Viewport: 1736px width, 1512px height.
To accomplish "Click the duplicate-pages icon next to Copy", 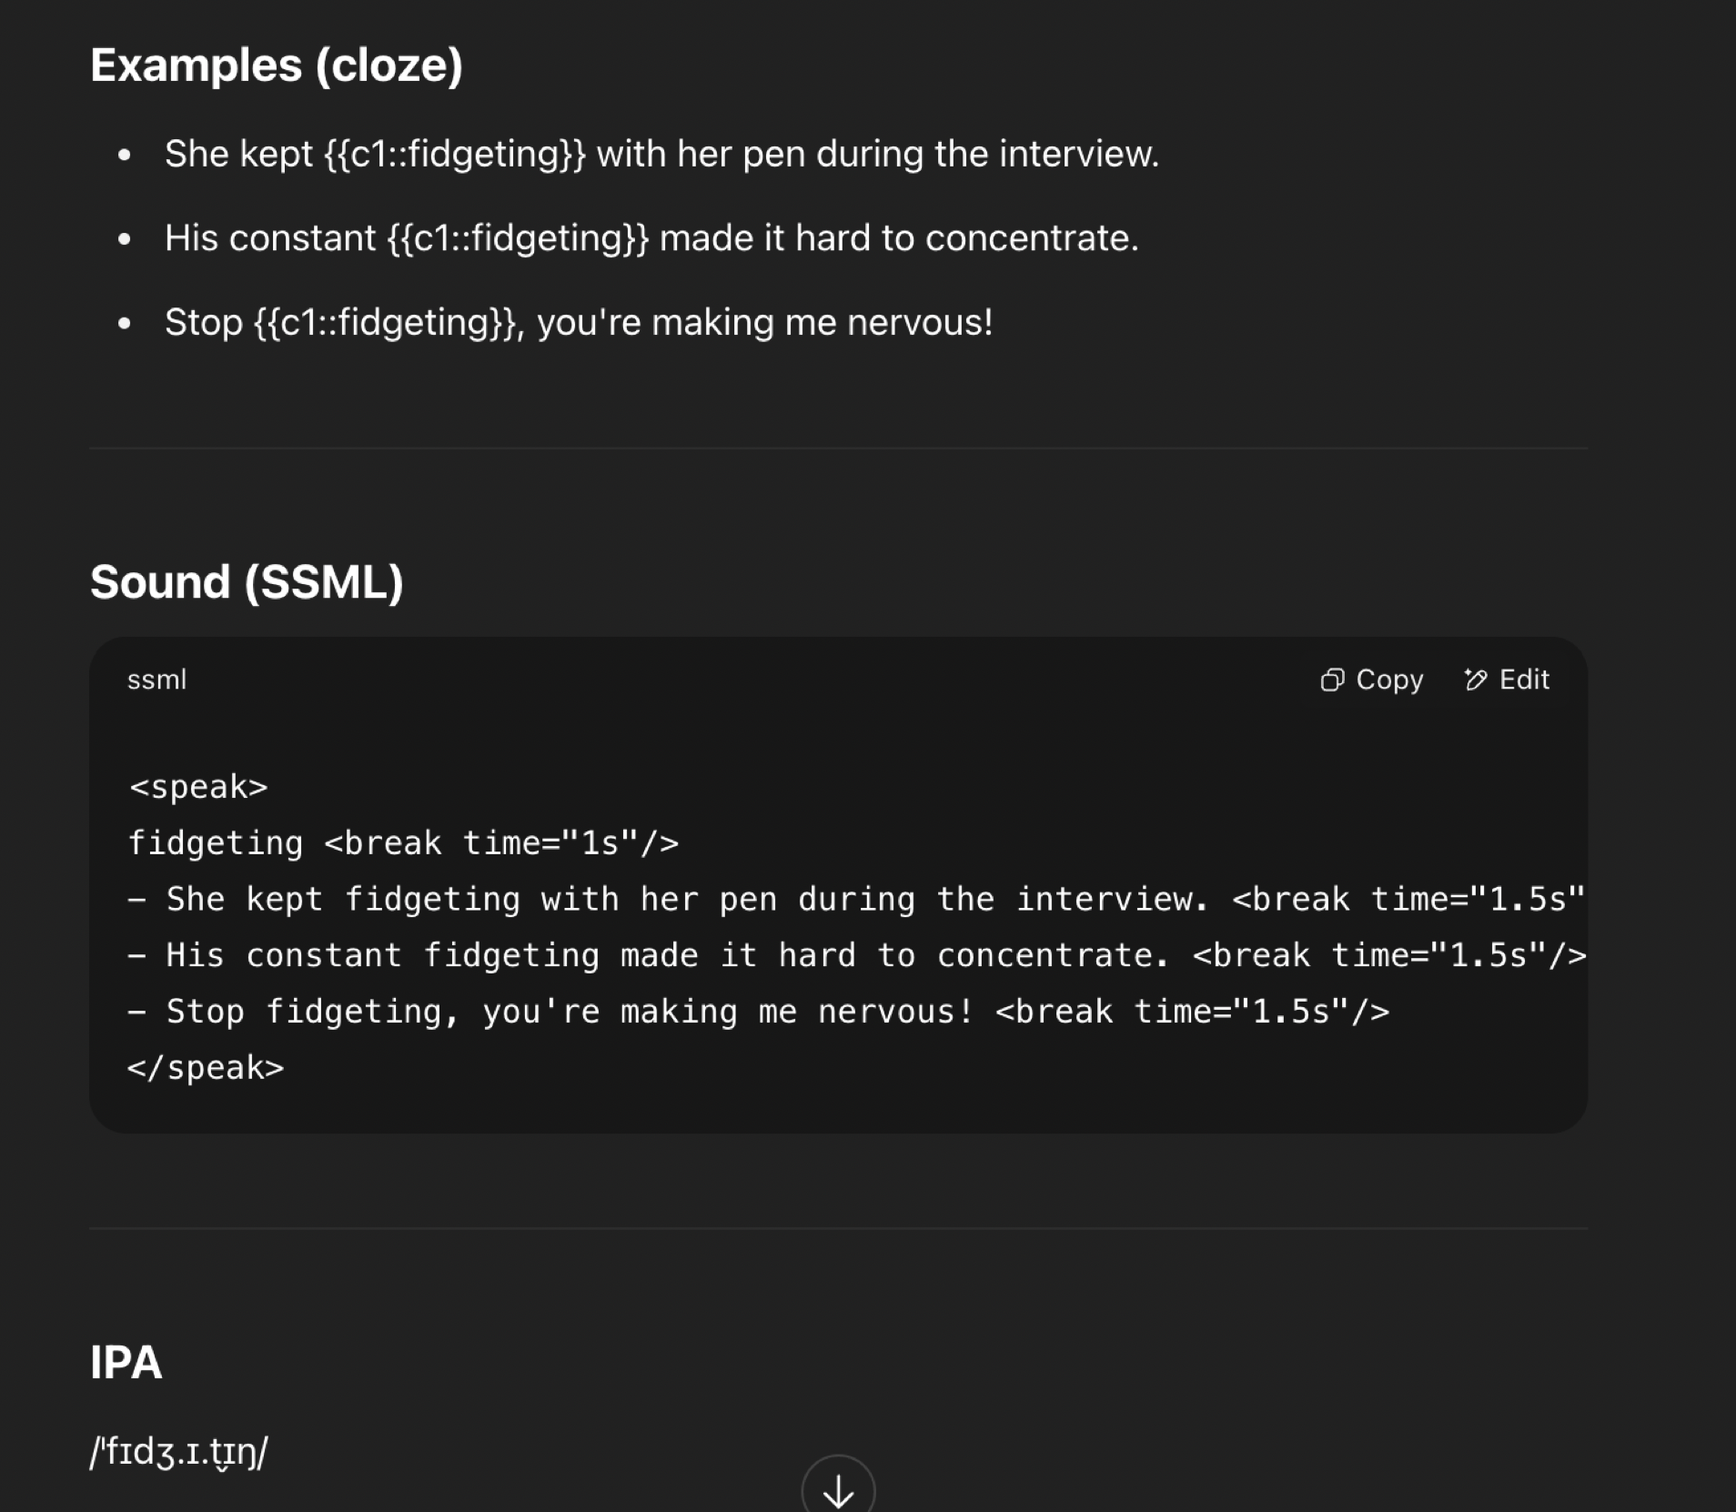I will (x=1334, y=680).
